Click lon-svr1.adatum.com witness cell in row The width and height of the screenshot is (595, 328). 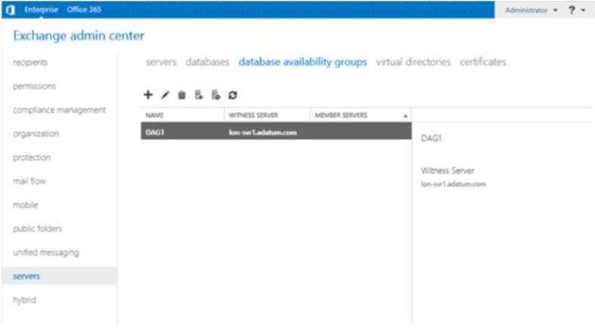pos(263,133)
